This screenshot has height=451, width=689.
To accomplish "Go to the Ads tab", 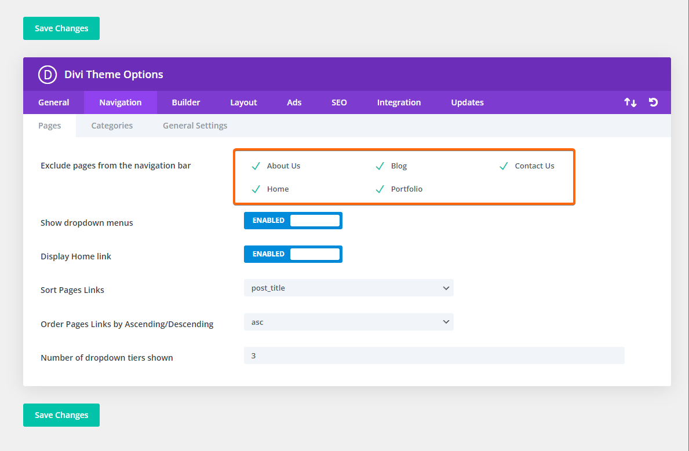I will click(294, 102).
